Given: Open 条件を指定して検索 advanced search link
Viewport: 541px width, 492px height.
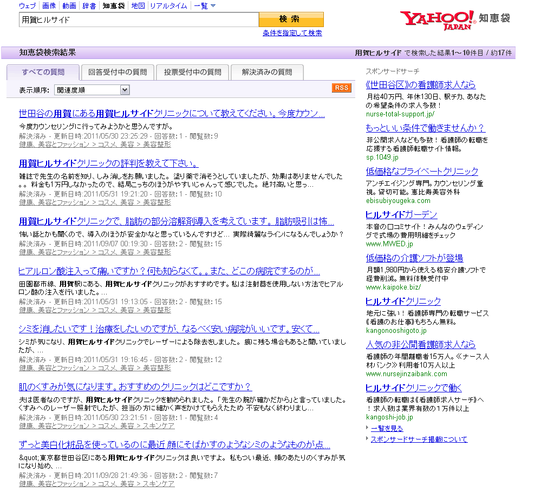Looking at the screenshot, I should [292, 33].
